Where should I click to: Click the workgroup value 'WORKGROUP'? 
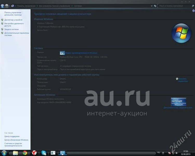tap(66, 89)
